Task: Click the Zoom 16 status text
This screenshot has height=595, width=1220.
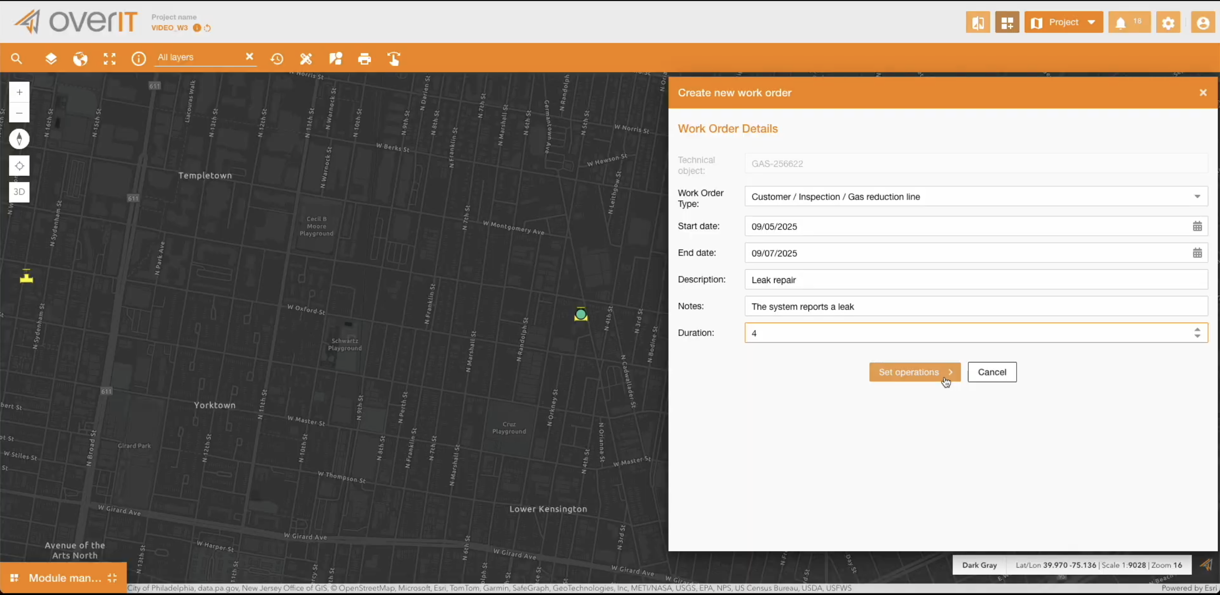Action: pos(1167,565)
